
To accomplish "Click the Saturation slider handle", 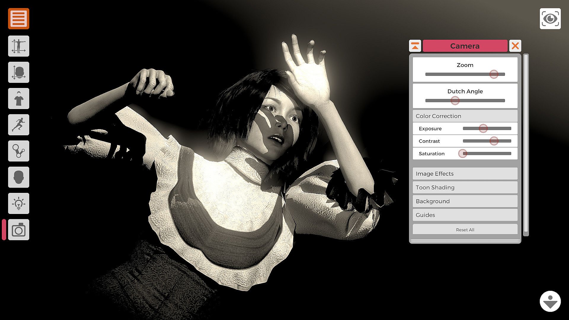I will tap(462, 153).
